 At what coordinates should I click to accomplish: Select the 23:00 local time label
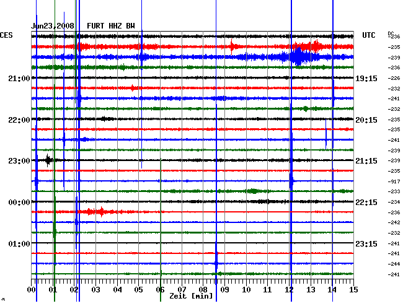click(x=19, y=161)
